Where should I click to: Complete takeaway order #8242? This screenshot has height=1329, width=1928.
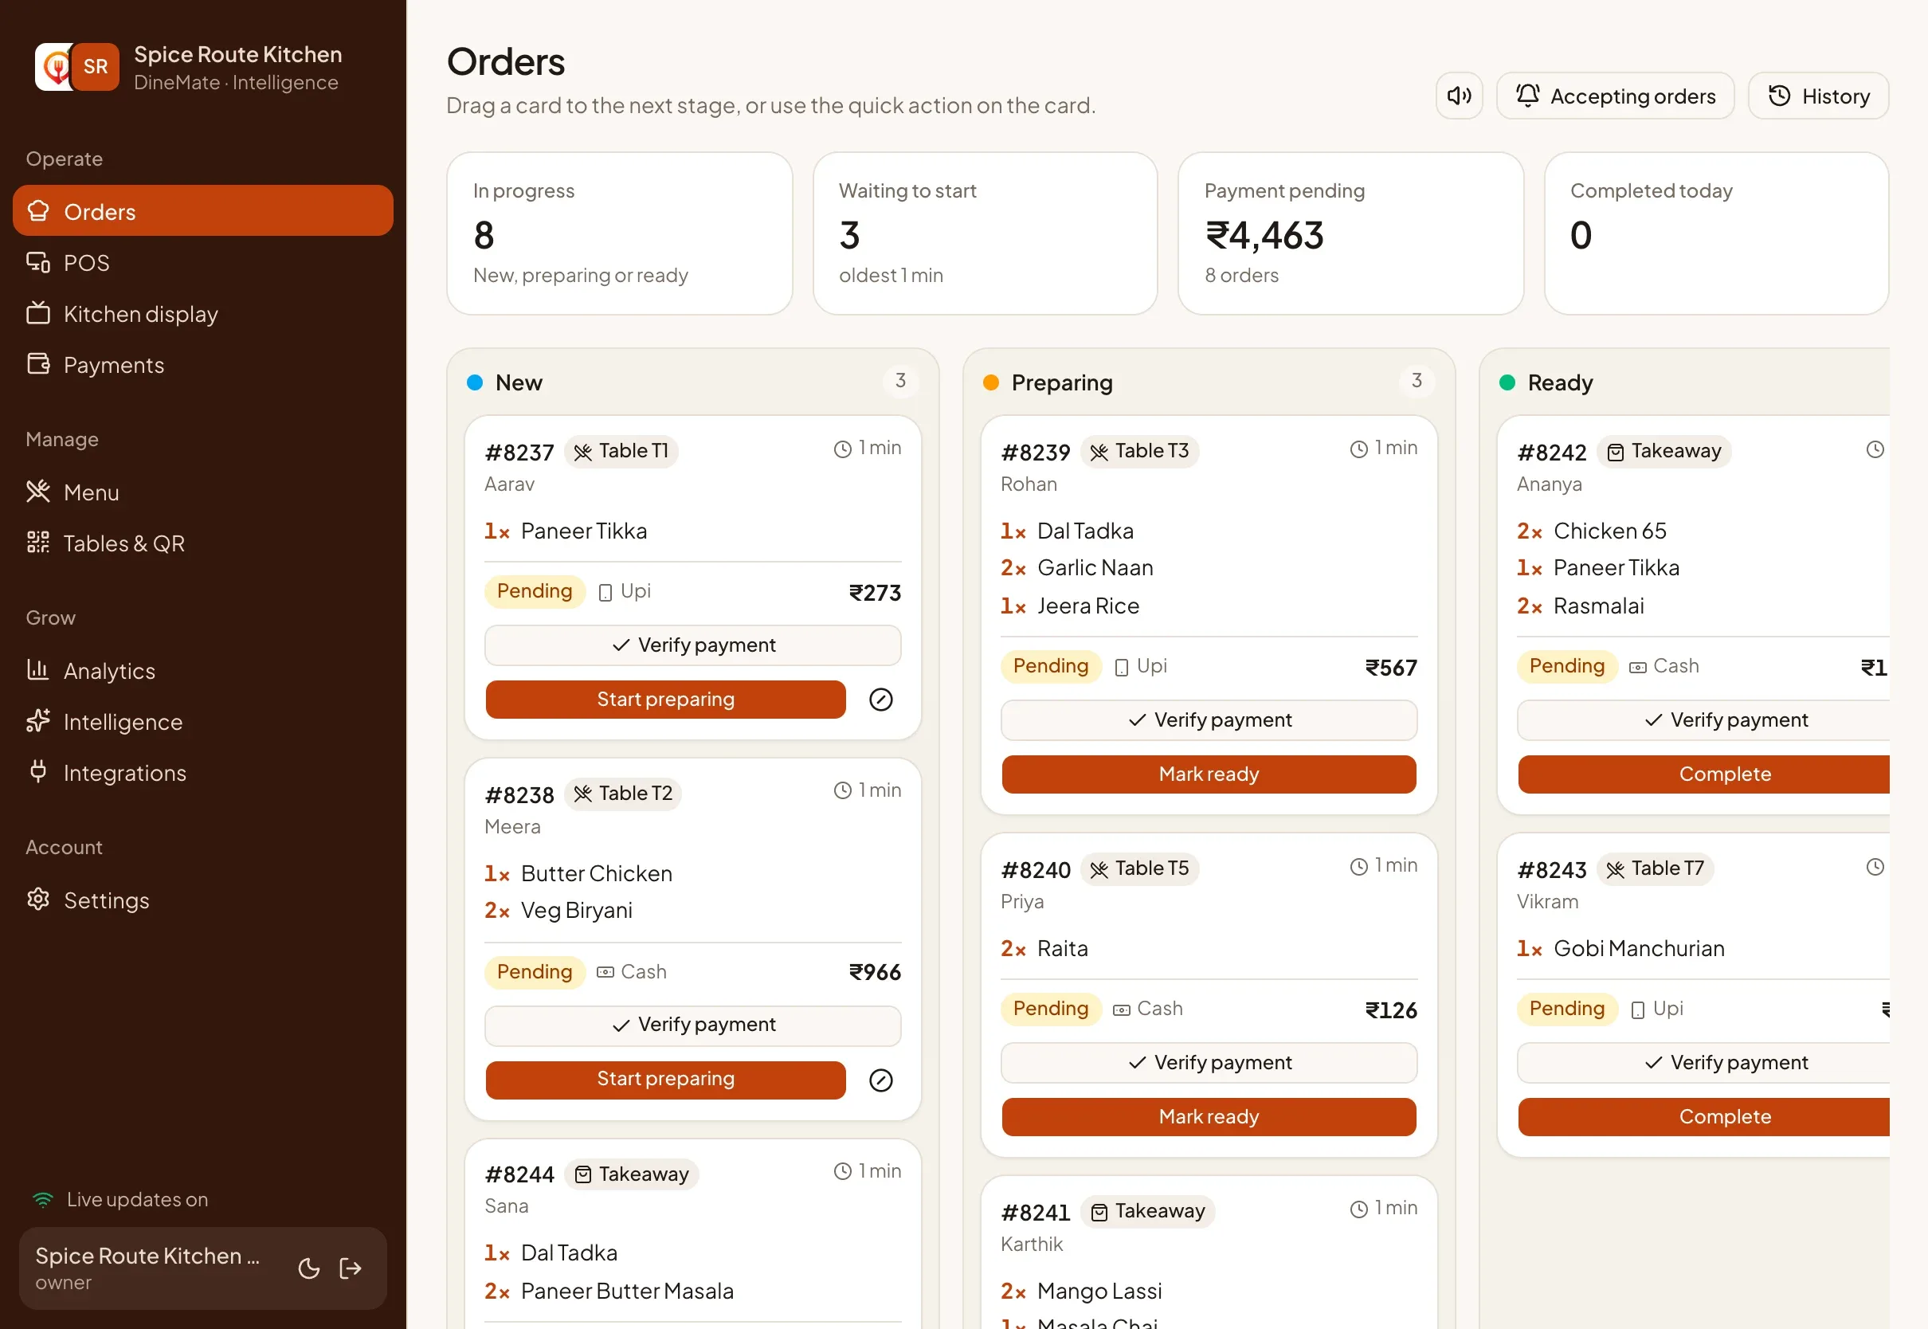pyautogui.click(x=1704, y=774)
